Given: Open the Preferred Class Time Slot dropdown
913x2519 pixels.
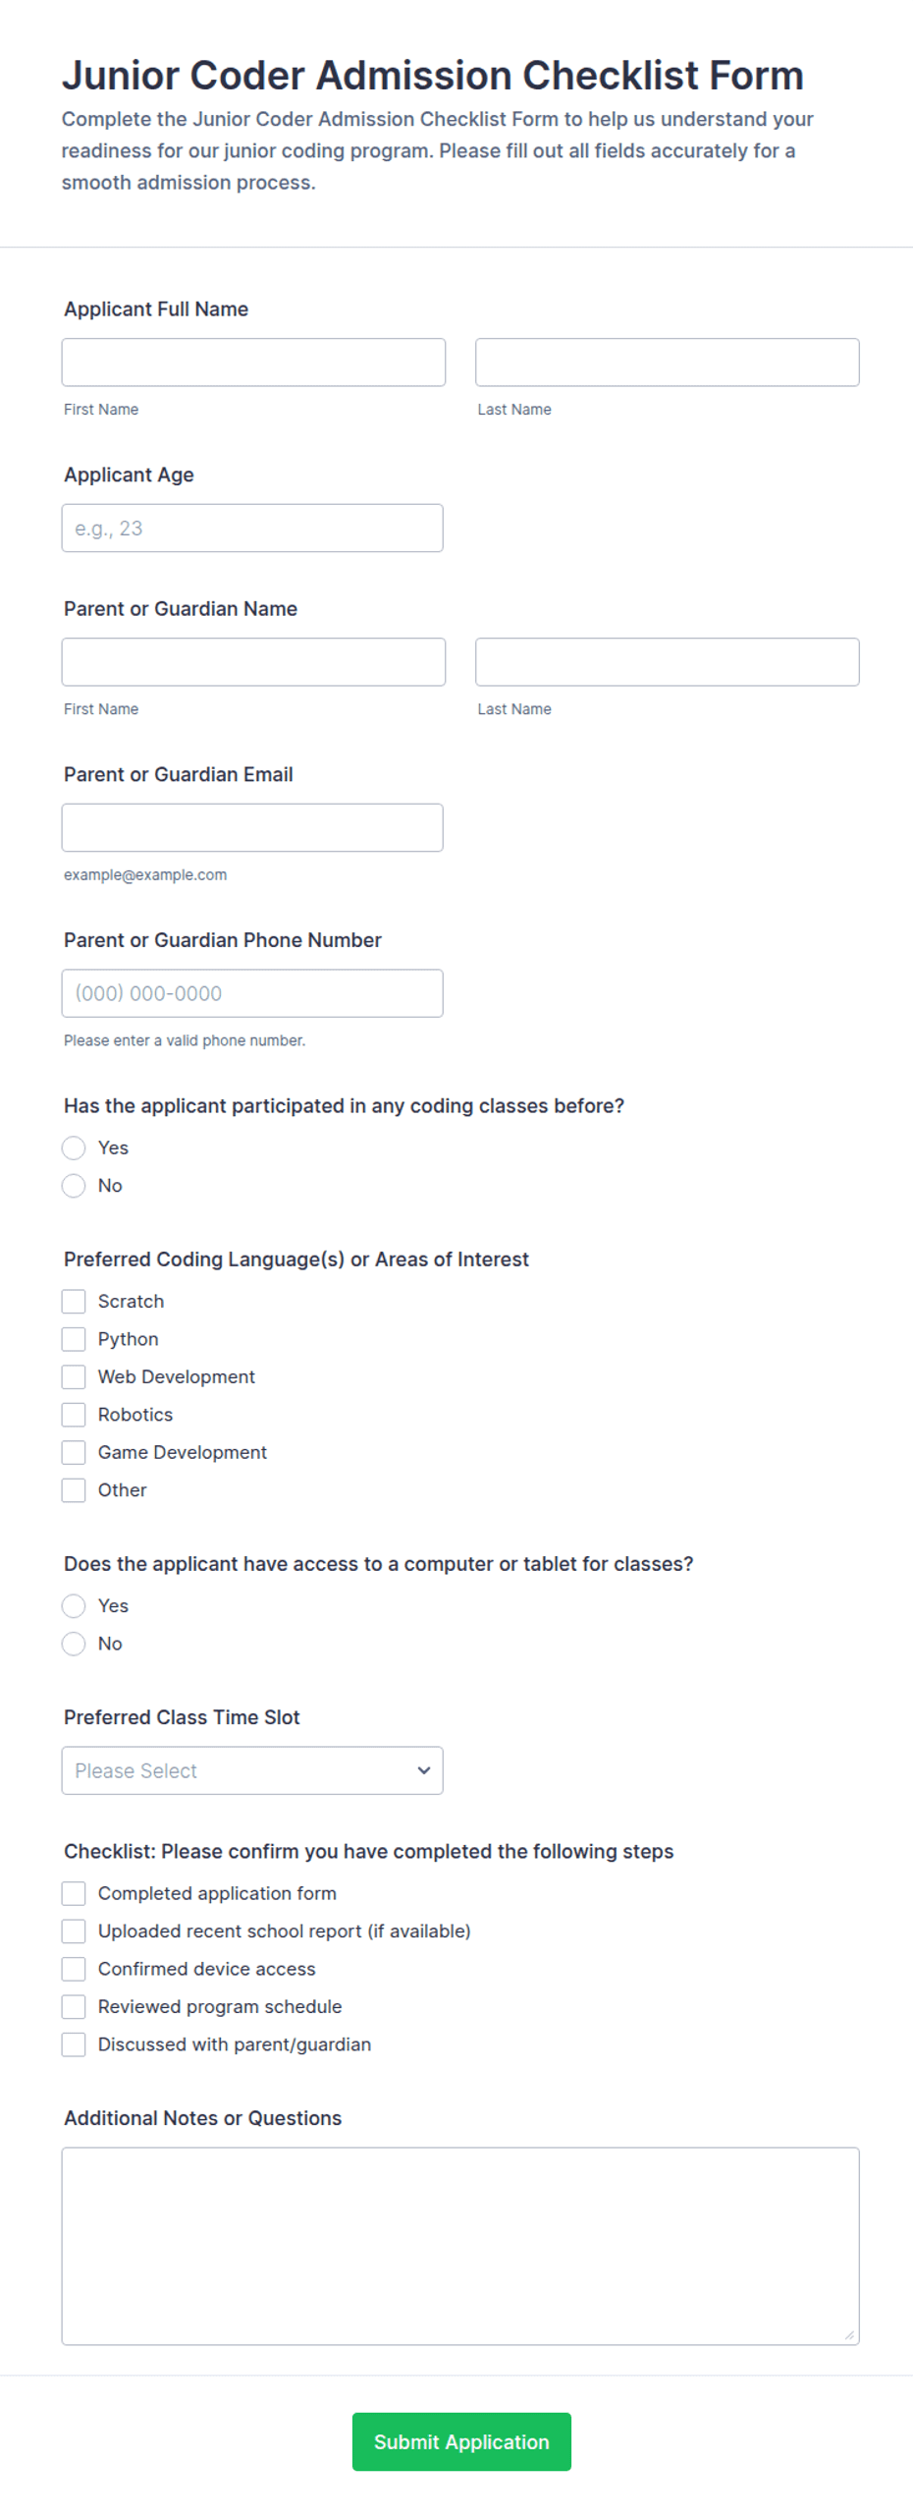Looking at the screenshot, I should (x=252, y=1769).
